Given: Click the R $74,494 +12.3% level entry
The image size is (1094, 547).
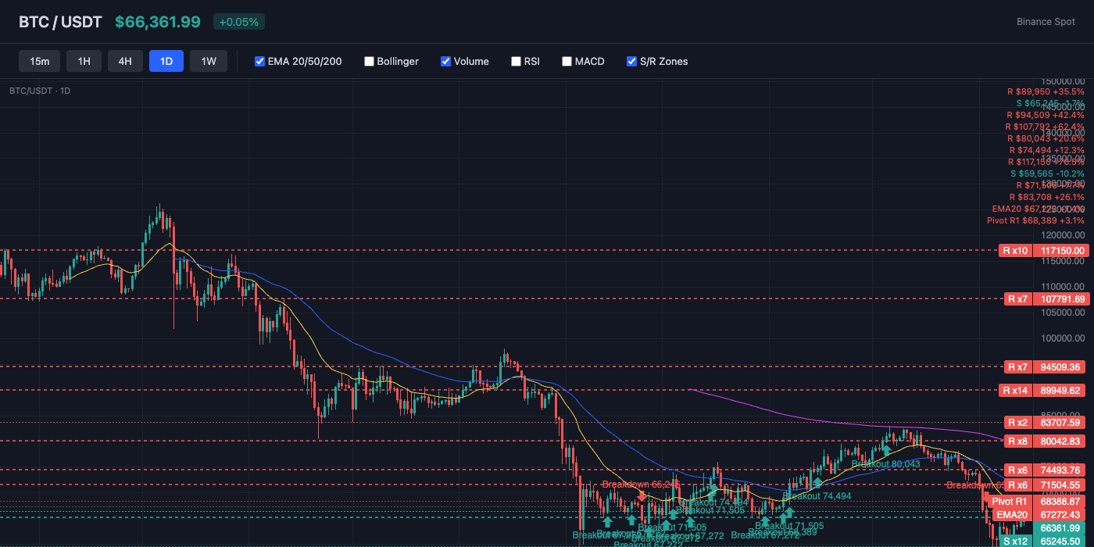Looking at the screenshot, I should point(1046,150).
